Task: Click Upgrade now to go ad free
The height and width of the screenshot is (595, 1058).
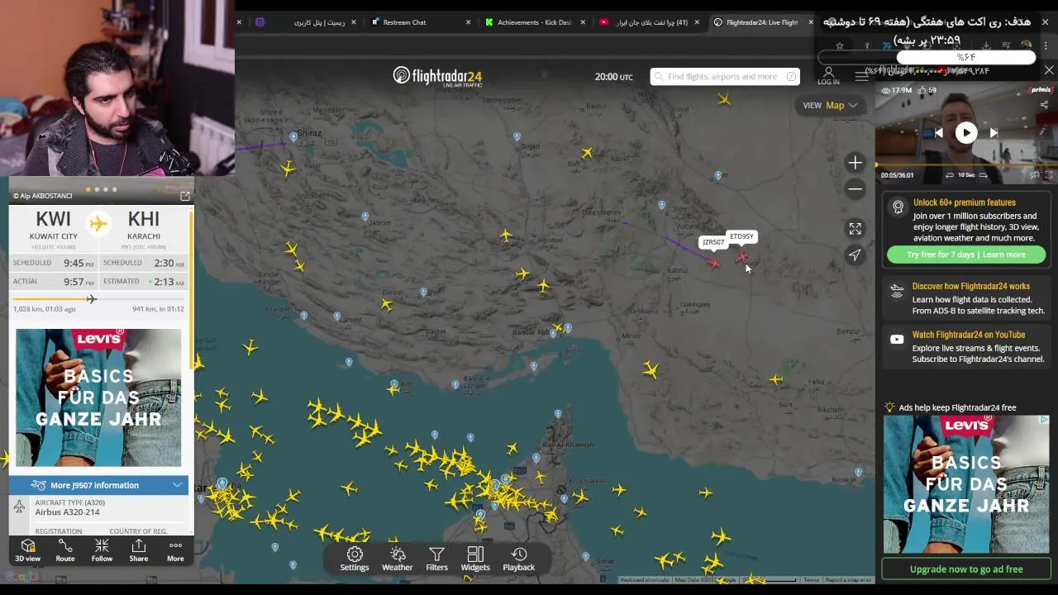Action: coord(966,569)
